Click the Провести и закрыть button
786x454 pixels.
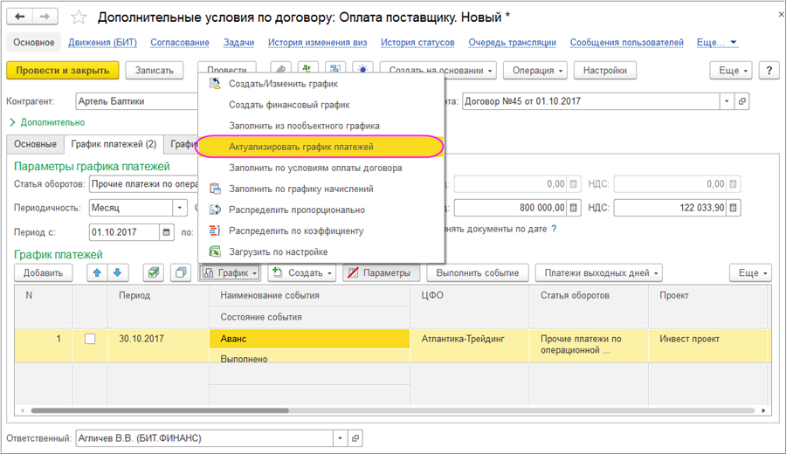(x=62, y=71)
